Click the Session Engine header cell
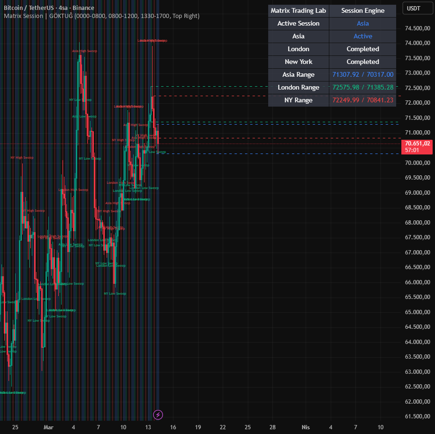Viewport: 435px width, 434px height. coord(362,10)
